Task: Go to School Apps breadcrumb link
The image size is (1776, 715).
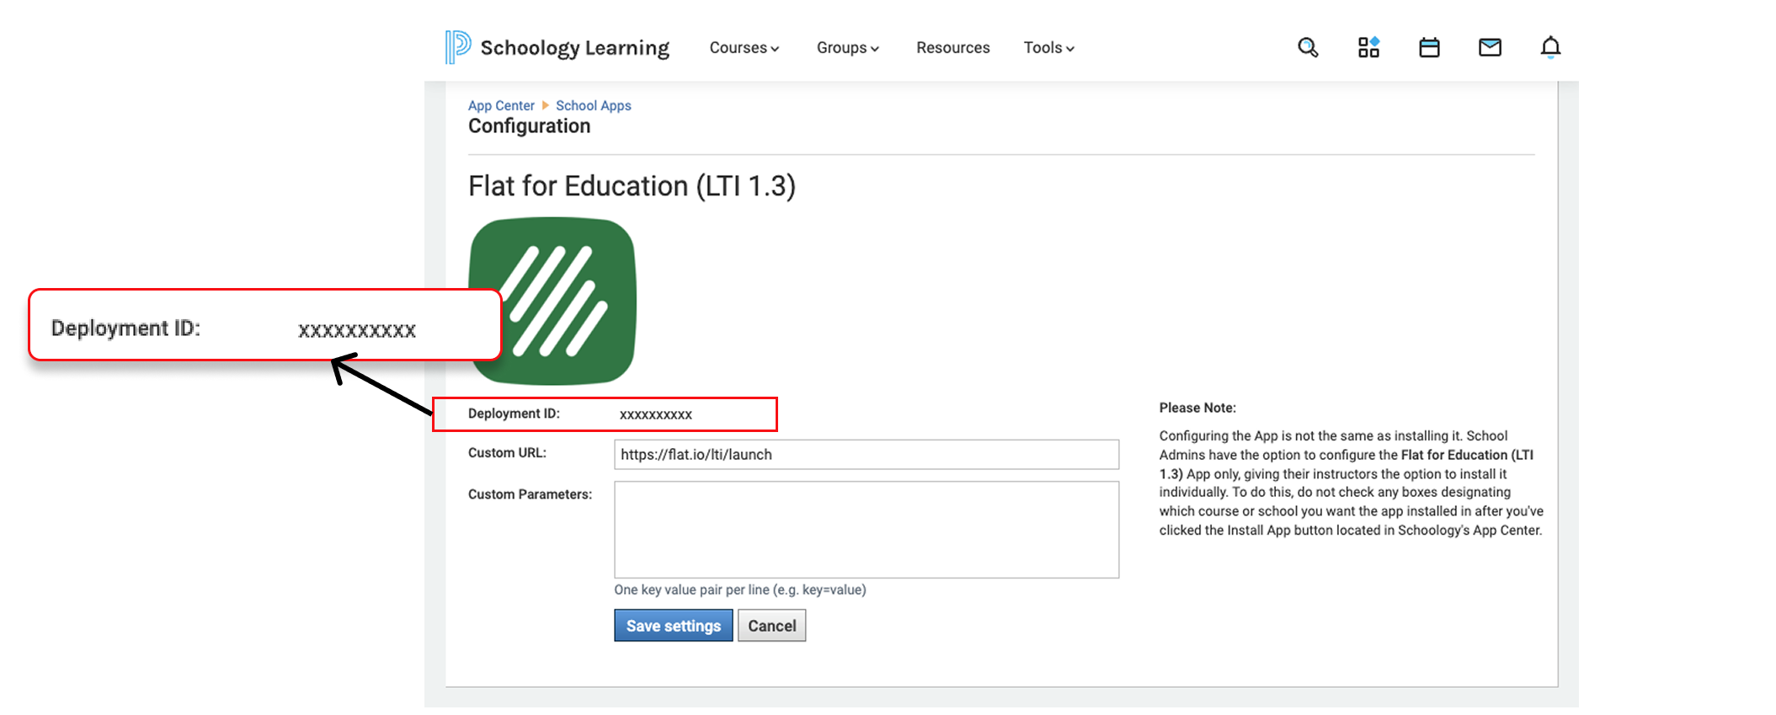Action: (x=593, y=105)
